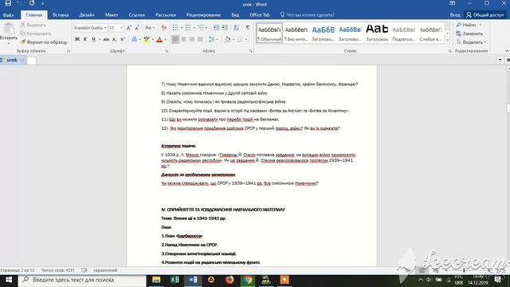
Task: Click the numbered list icon
Action: point(188,28)
